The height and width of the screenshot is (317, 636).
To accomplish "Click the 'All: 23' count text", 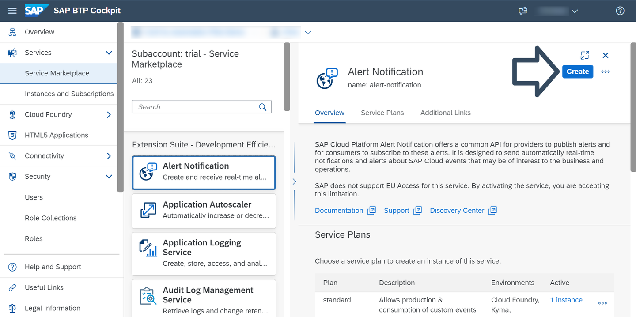I will (x=142, y=81).
